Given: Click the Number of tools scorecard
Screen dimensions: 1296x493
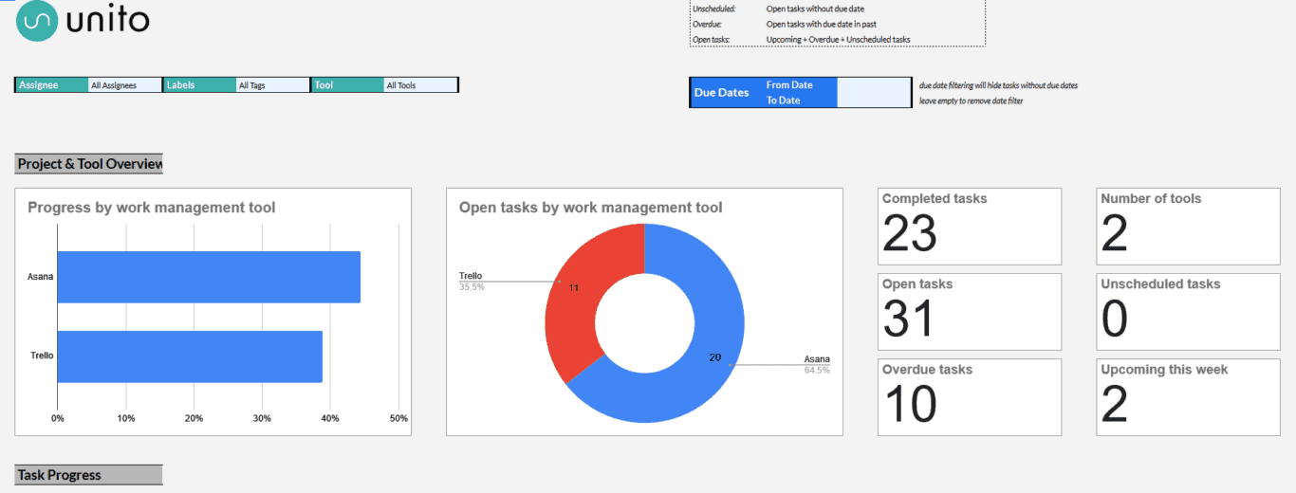Looking at the screenshot, I should (x=1188, y=227).
